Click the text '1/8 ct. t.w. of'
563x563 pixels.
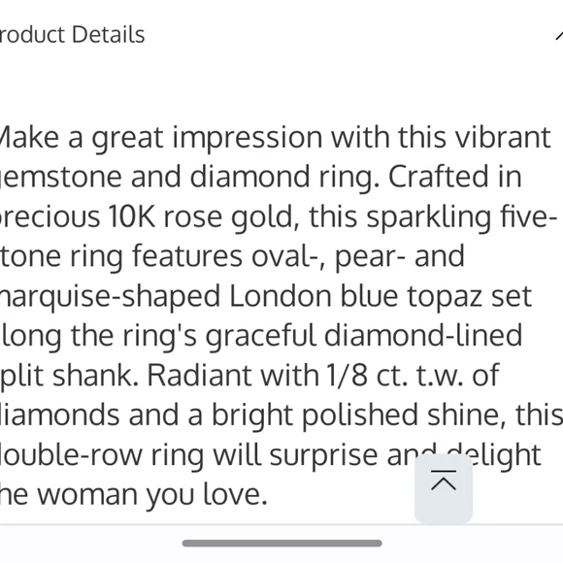tap(413, 376)
